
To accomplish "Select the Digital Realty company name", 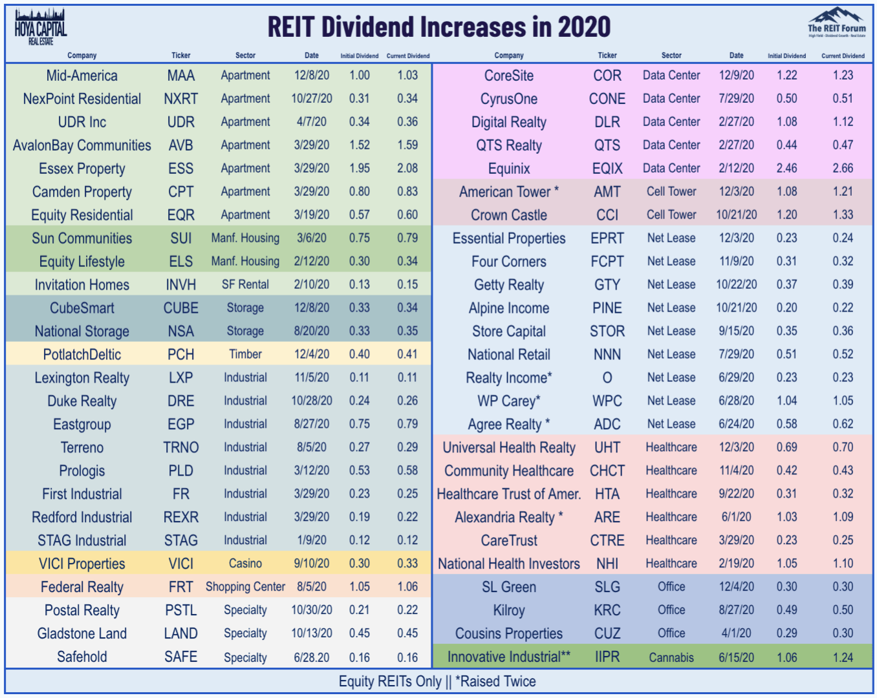I will pos(509,122).
